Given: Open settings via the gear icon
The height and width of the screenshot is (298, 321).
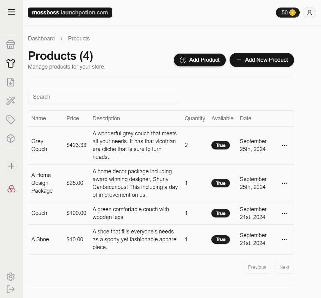Looking at the screenshot, I should click(11, 276).
